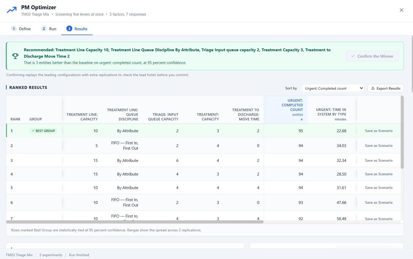
Task: Click the PM Optimizer trend arrow icon
Action: [12, 10]
